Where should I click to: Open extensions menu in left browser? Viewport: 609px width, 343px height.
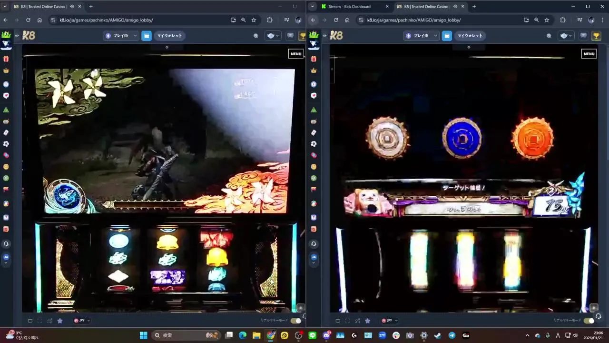[x=270, y=20]
